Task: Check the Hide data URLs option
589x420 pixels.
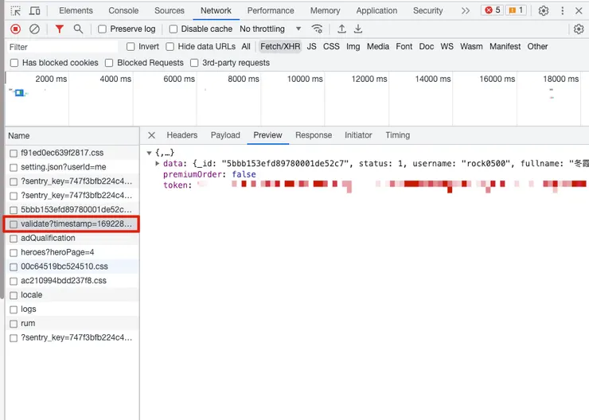Action: [171, 47]
